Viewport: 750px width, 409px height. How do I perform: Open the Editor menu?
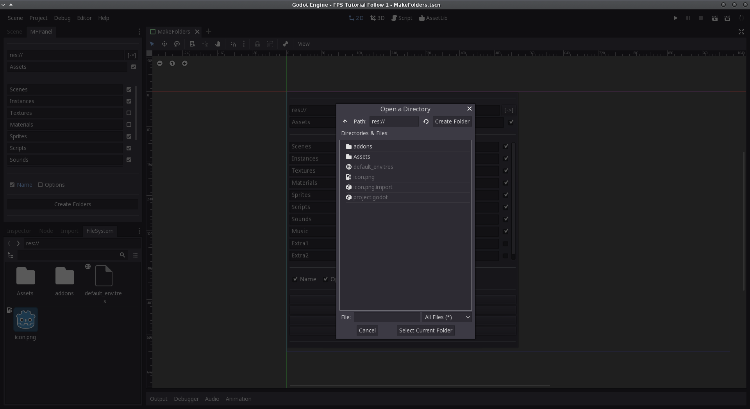click(x=84, y=18)
